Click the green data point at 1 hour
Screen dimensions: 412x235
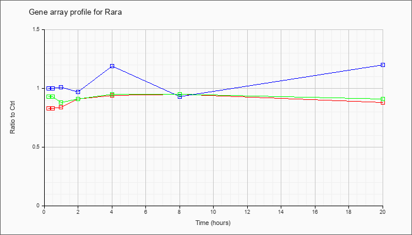click(x=61, y=103)
